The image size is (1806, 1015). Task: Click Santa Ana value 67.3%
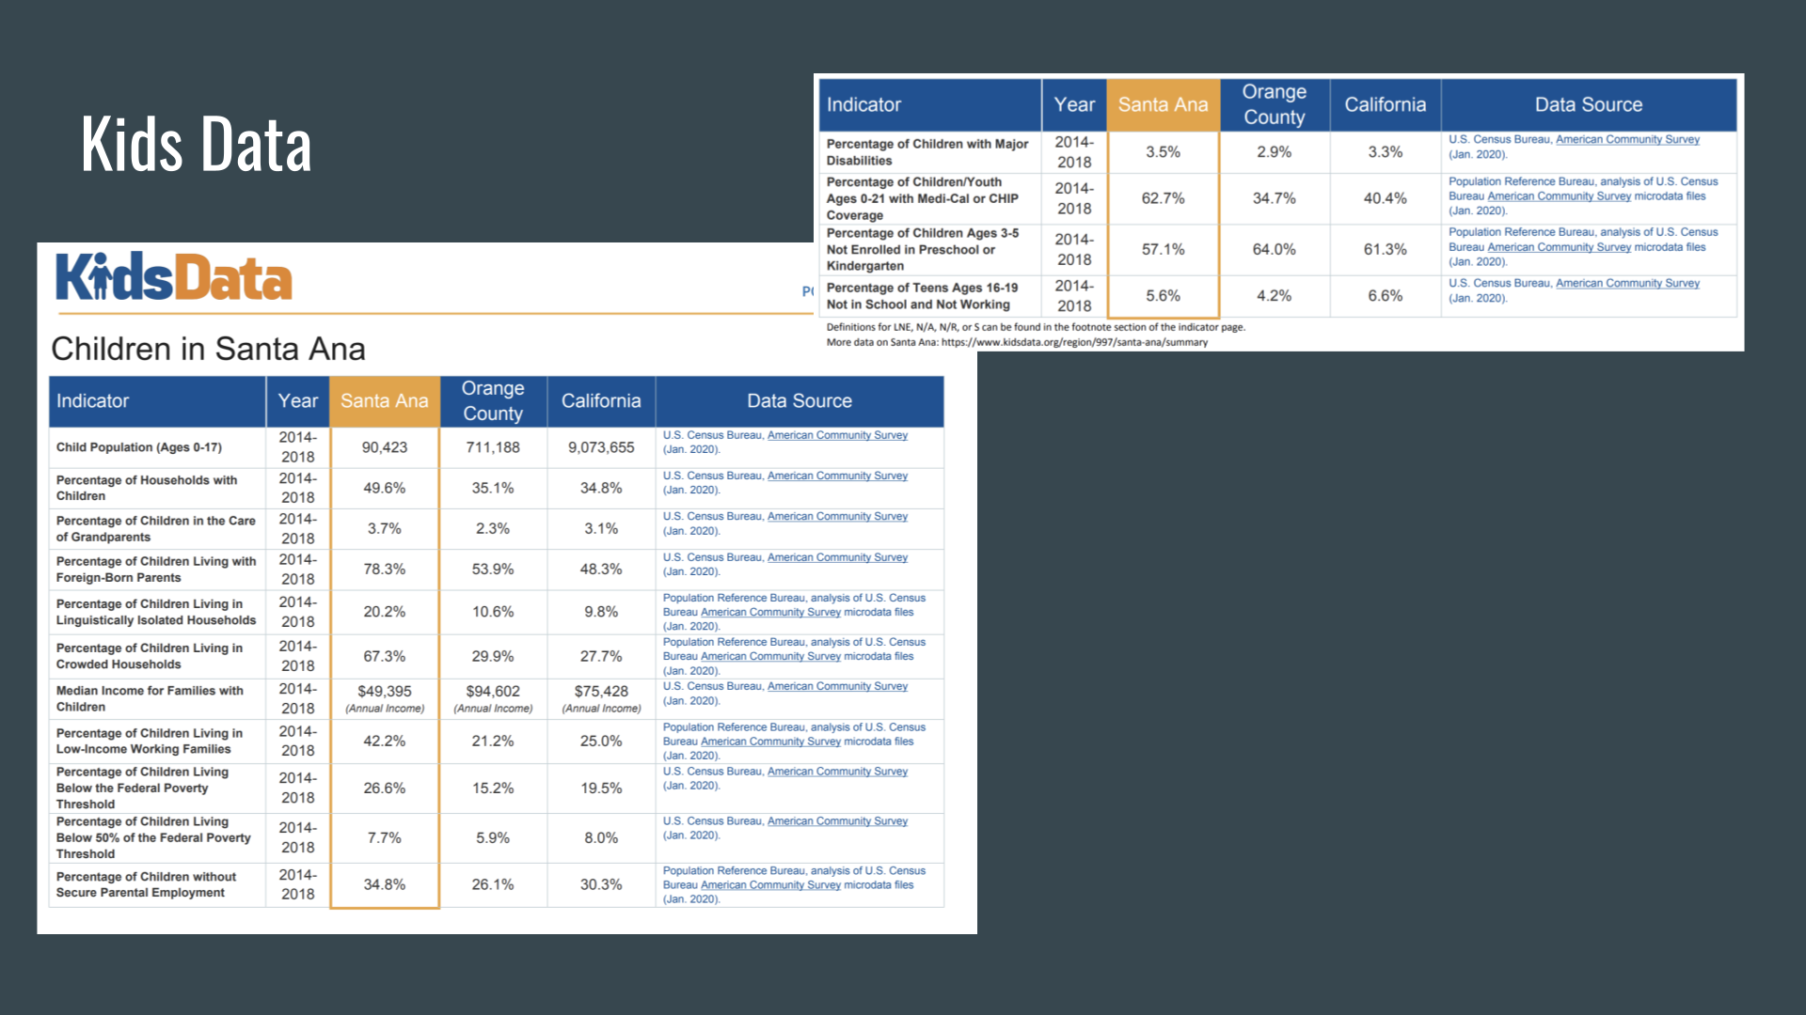(385, 656)
